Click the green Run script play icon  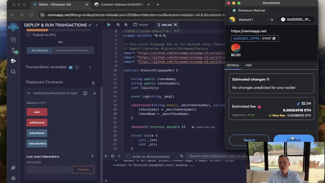(109, 25)
